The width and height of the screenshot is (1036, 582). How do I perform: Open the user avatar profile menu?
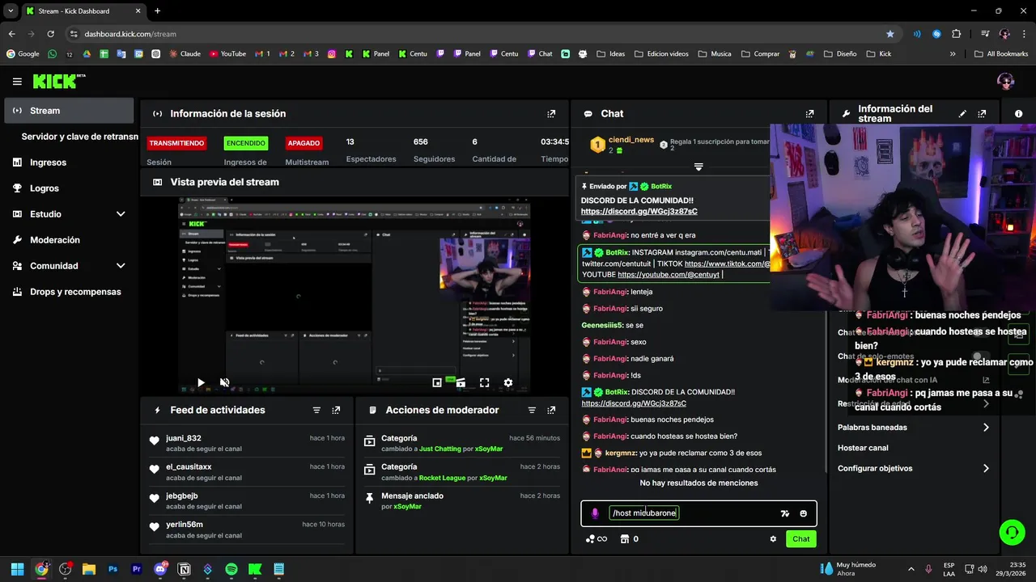coord(1006,81)
